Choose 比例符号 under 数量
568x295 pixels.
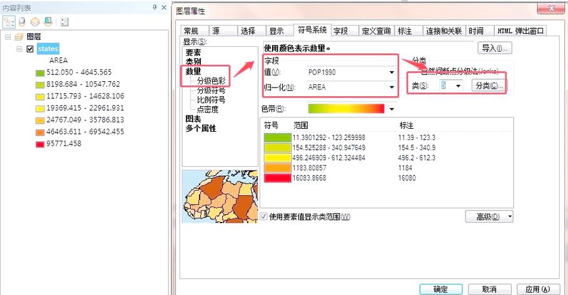pyautogui.click(x=211, y=99)
